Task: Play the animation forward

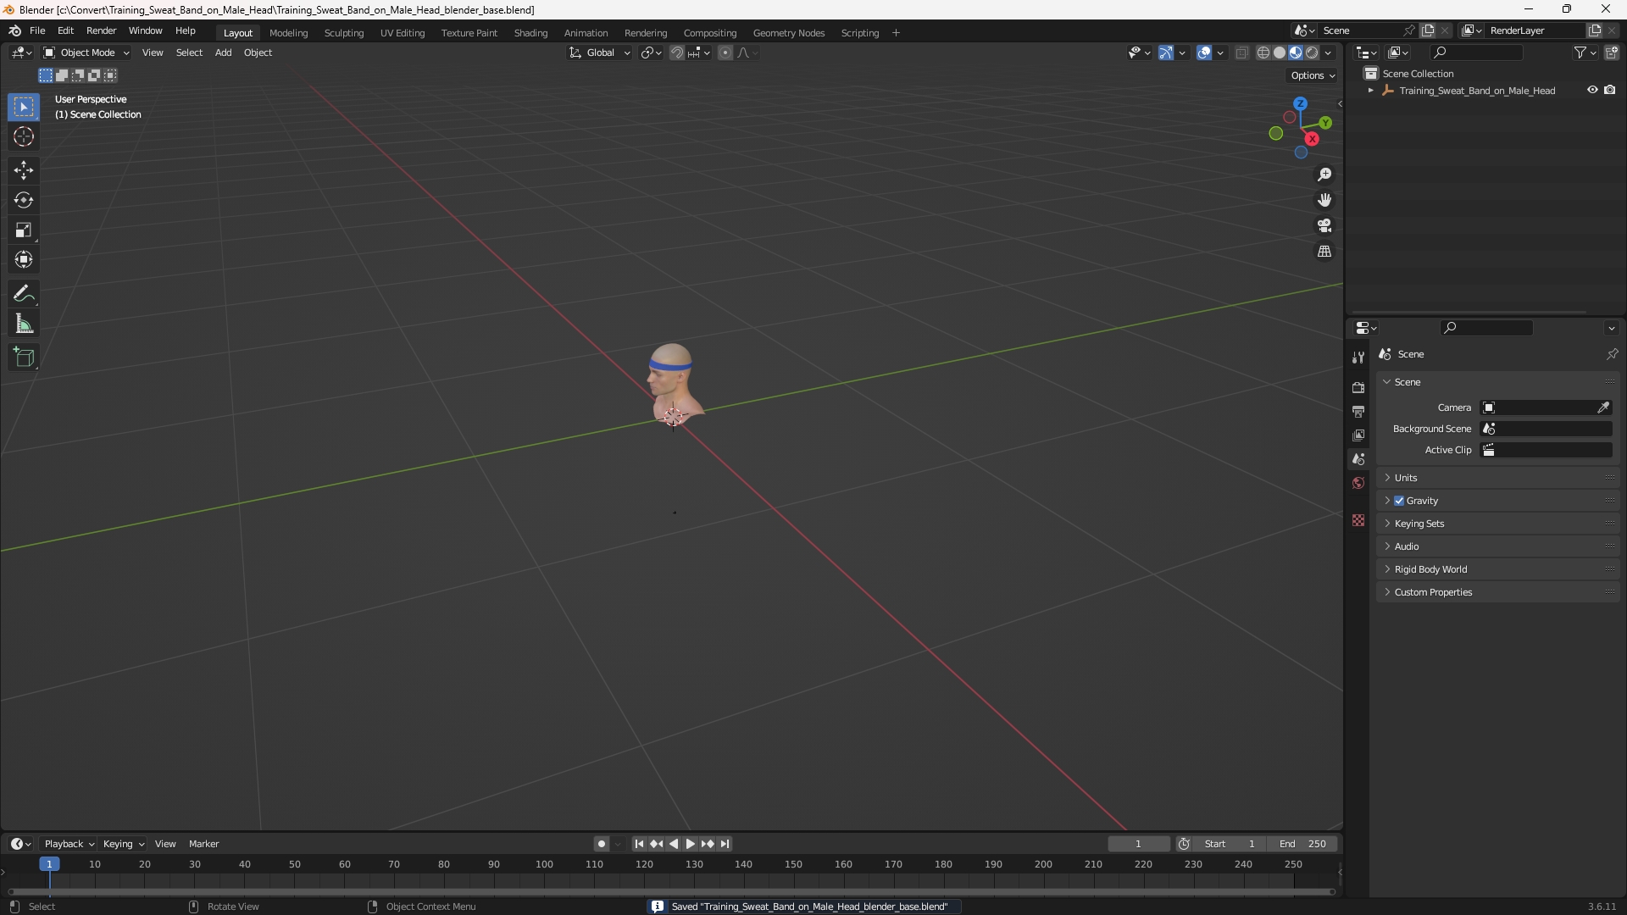Action: click(x=690, y=844)
